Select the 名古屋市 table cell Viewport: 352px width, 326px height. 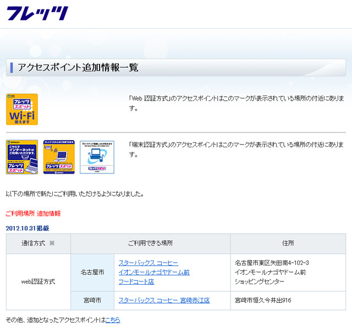pyautogui.click(x=92, y=272)
